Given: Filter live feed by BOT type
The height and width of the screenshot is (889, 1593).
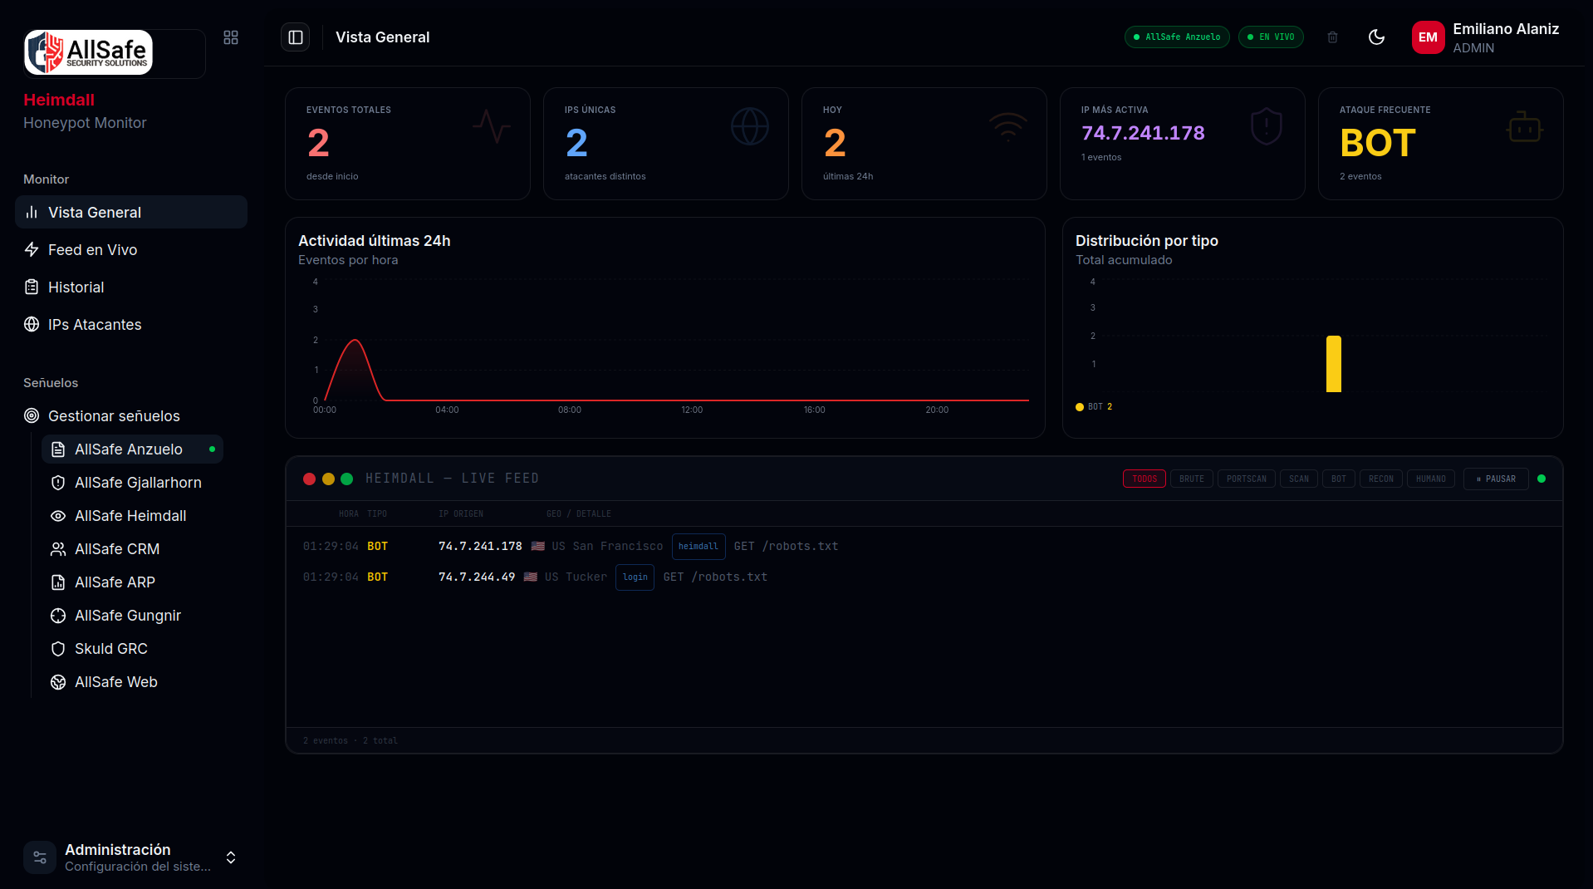Looking at the screenshot, I should (1339, 479).
